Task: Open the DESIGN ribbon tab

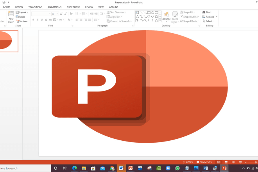Action: click(x=19, y=7)
